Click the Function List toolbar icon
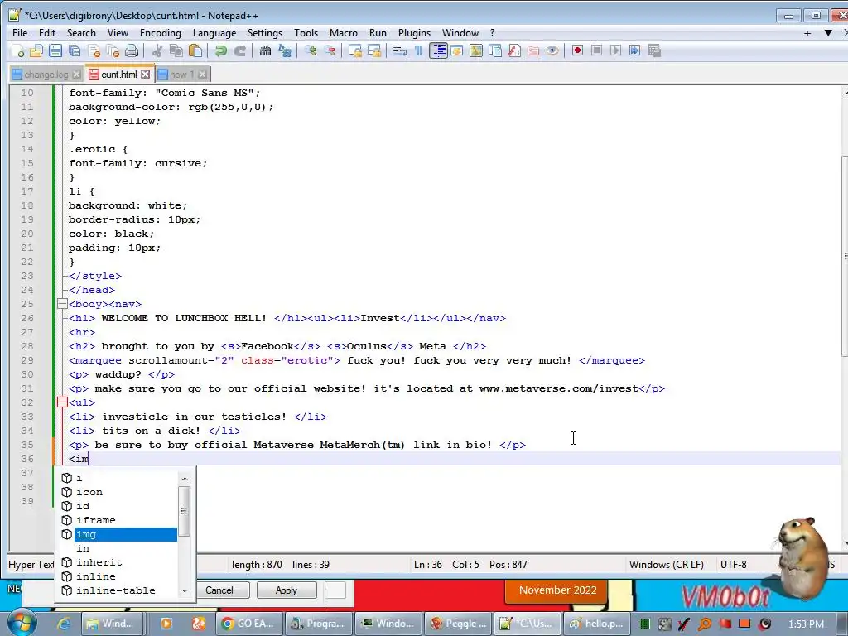The width and height of the screenshot is (848, 636). [514, 51]
